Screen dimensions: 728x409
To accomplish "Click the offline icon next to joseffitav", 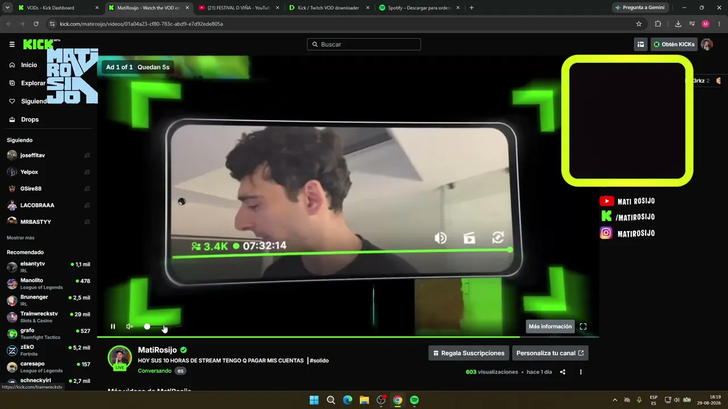I will pos(87,155).
